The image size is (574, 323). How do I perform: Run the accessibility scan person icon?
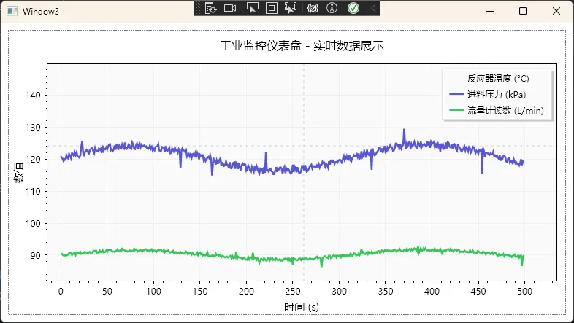(x=332, y=8)
